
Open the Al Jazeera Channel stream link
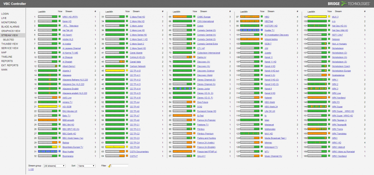tap(72, 48)
